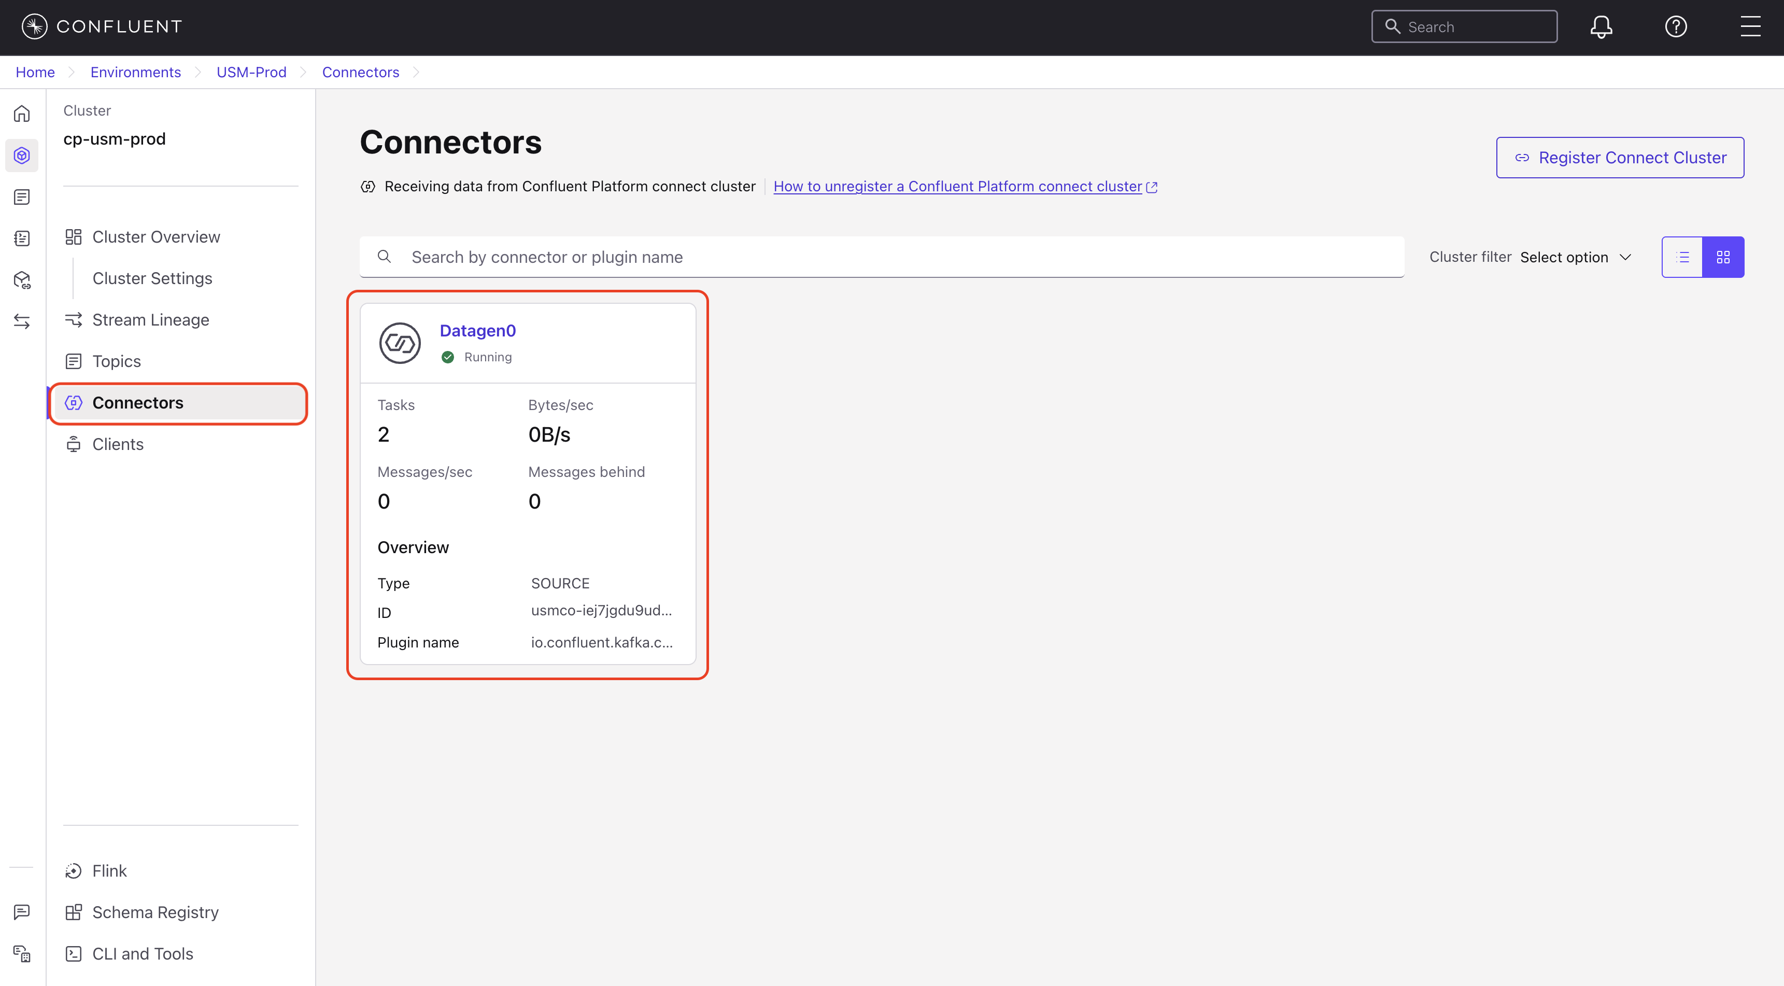Image resolution: width=1784 pixels, height=986 pixels.
Task: Open the help question mark icon
Action: pyautogui.click(x=1675, y=27)
